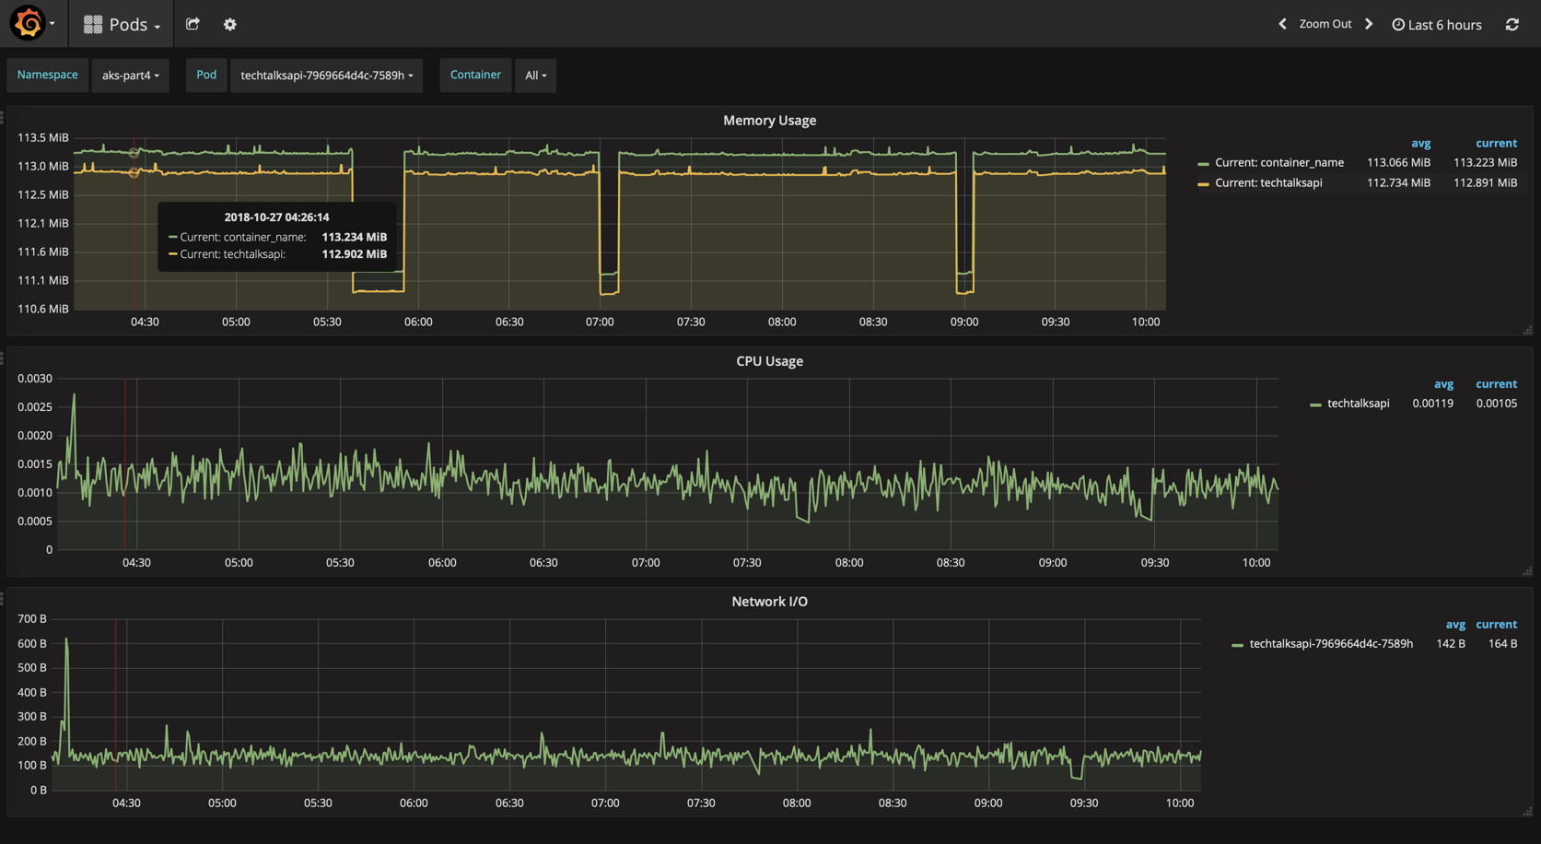Screen dimensions: 1541x844
Task: Click the 164 B network current value
Action: coord(1502,643)
